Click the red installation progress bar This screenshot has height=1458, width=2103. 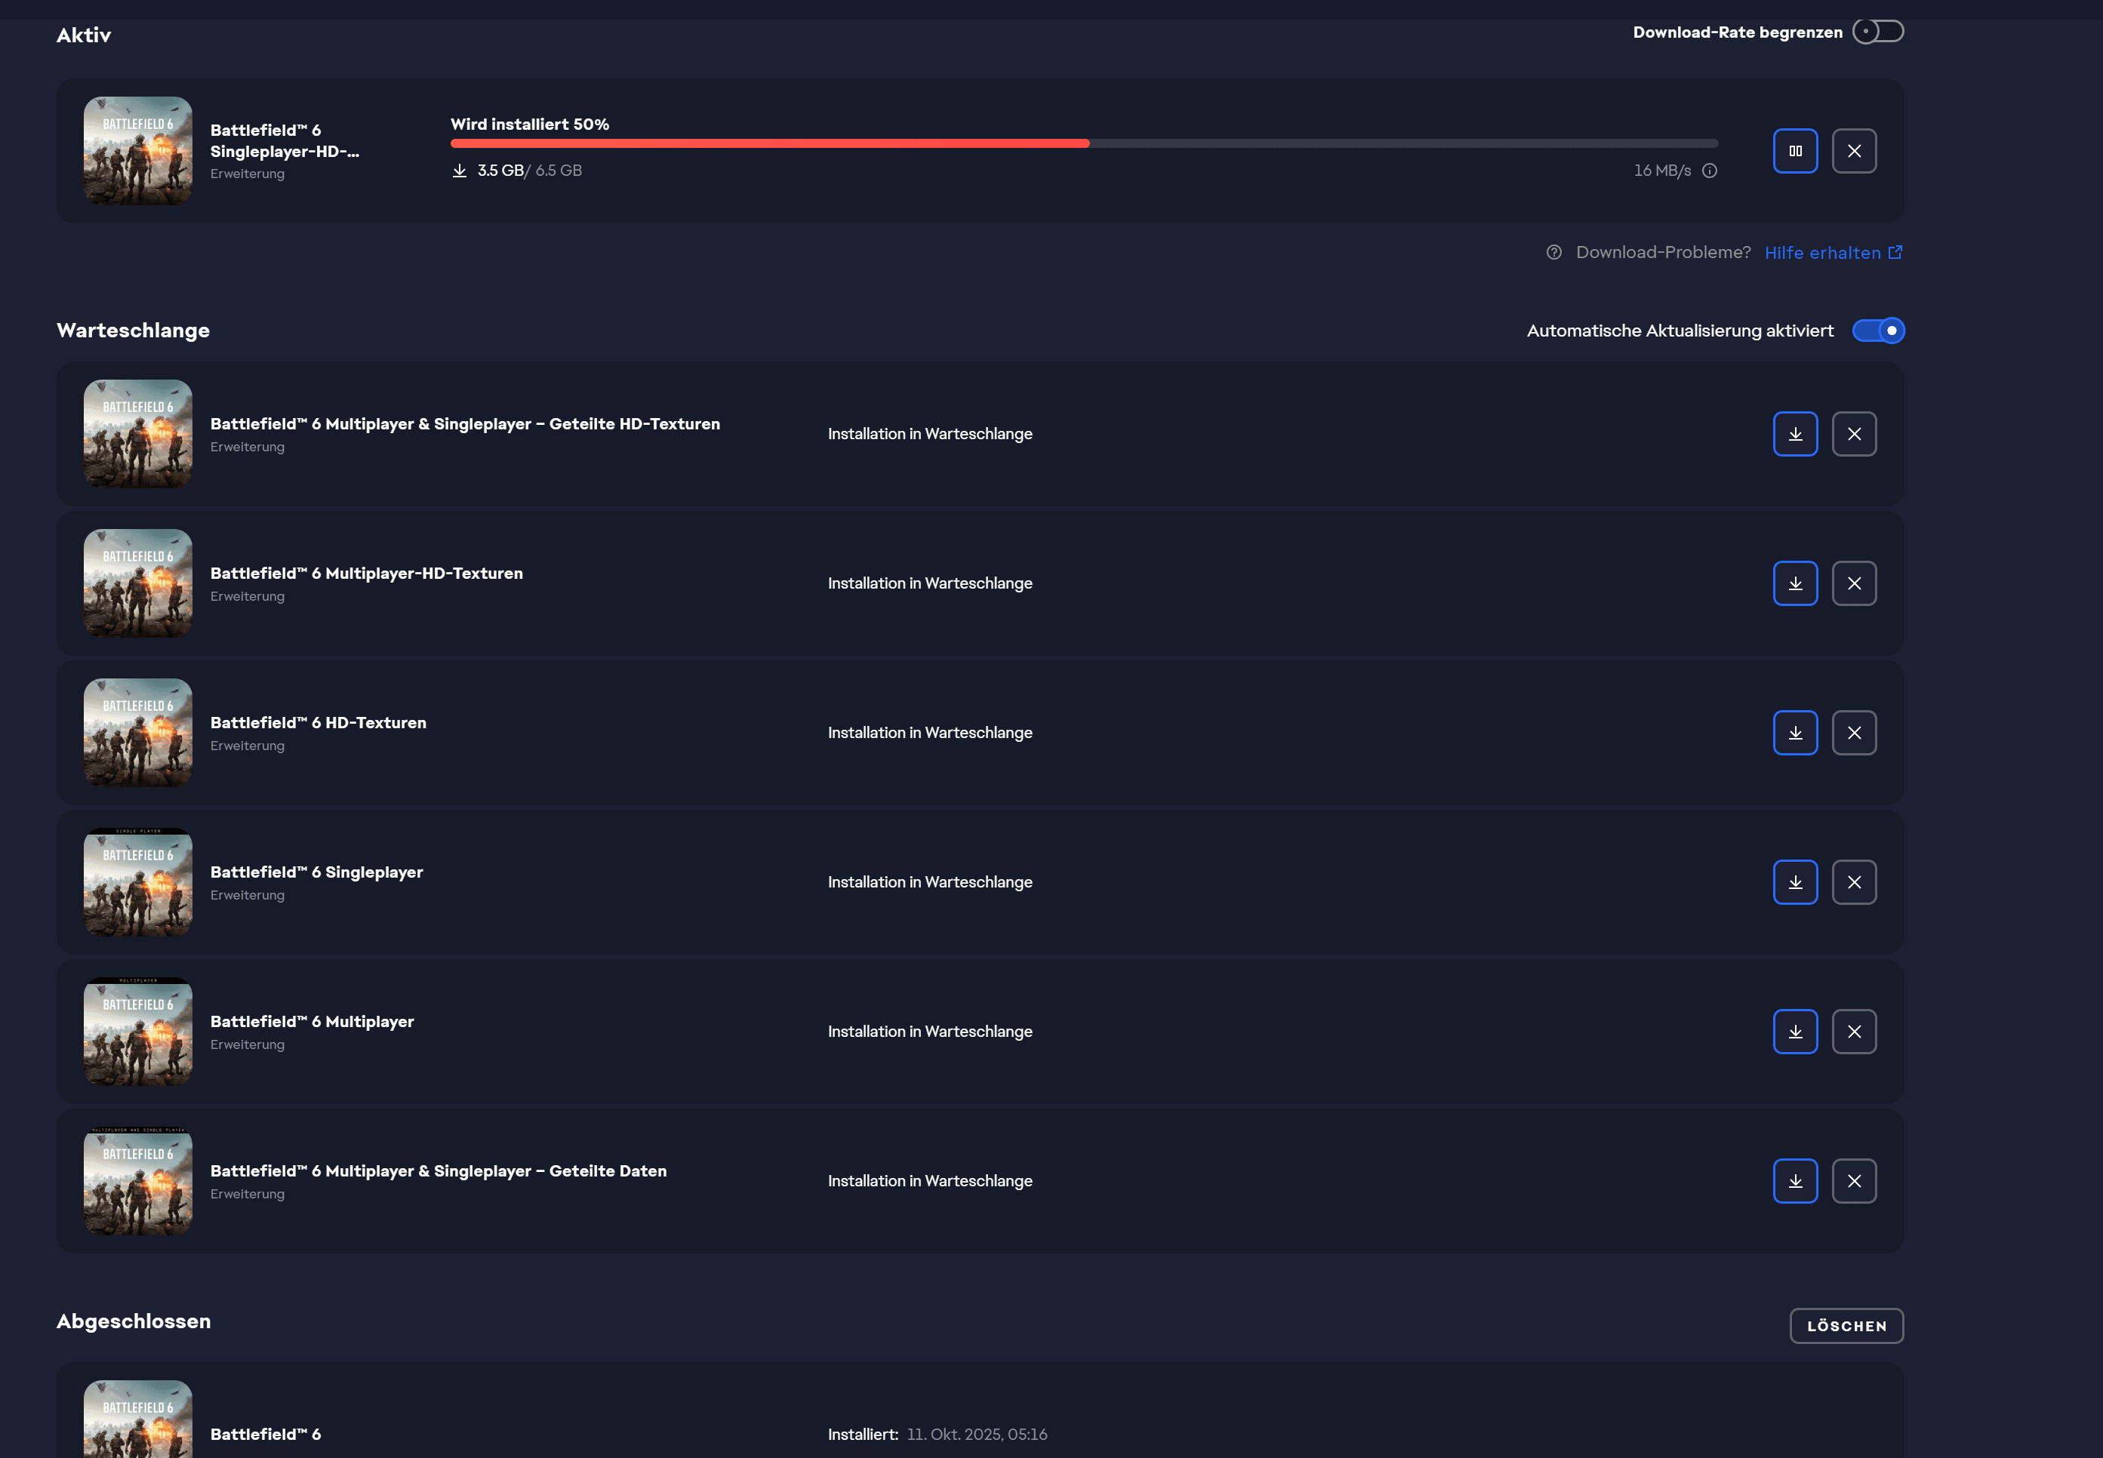click(769, 143)
